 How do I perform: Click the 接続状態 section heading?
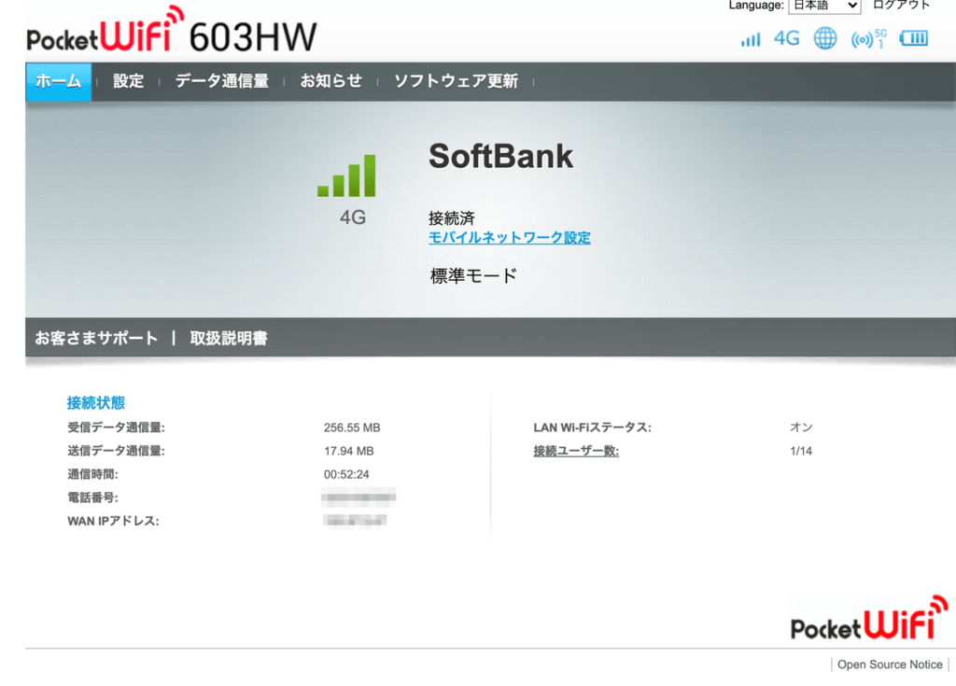[x=96, y=402]
